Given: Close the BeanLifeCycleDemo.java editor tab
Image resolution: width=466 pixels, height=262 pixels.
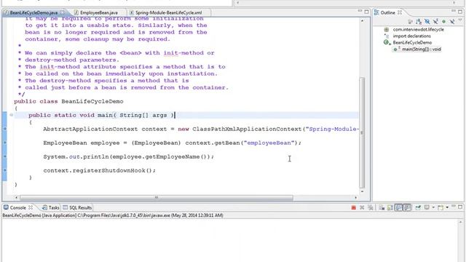Looking at the screenshot, I should (63, 12).
